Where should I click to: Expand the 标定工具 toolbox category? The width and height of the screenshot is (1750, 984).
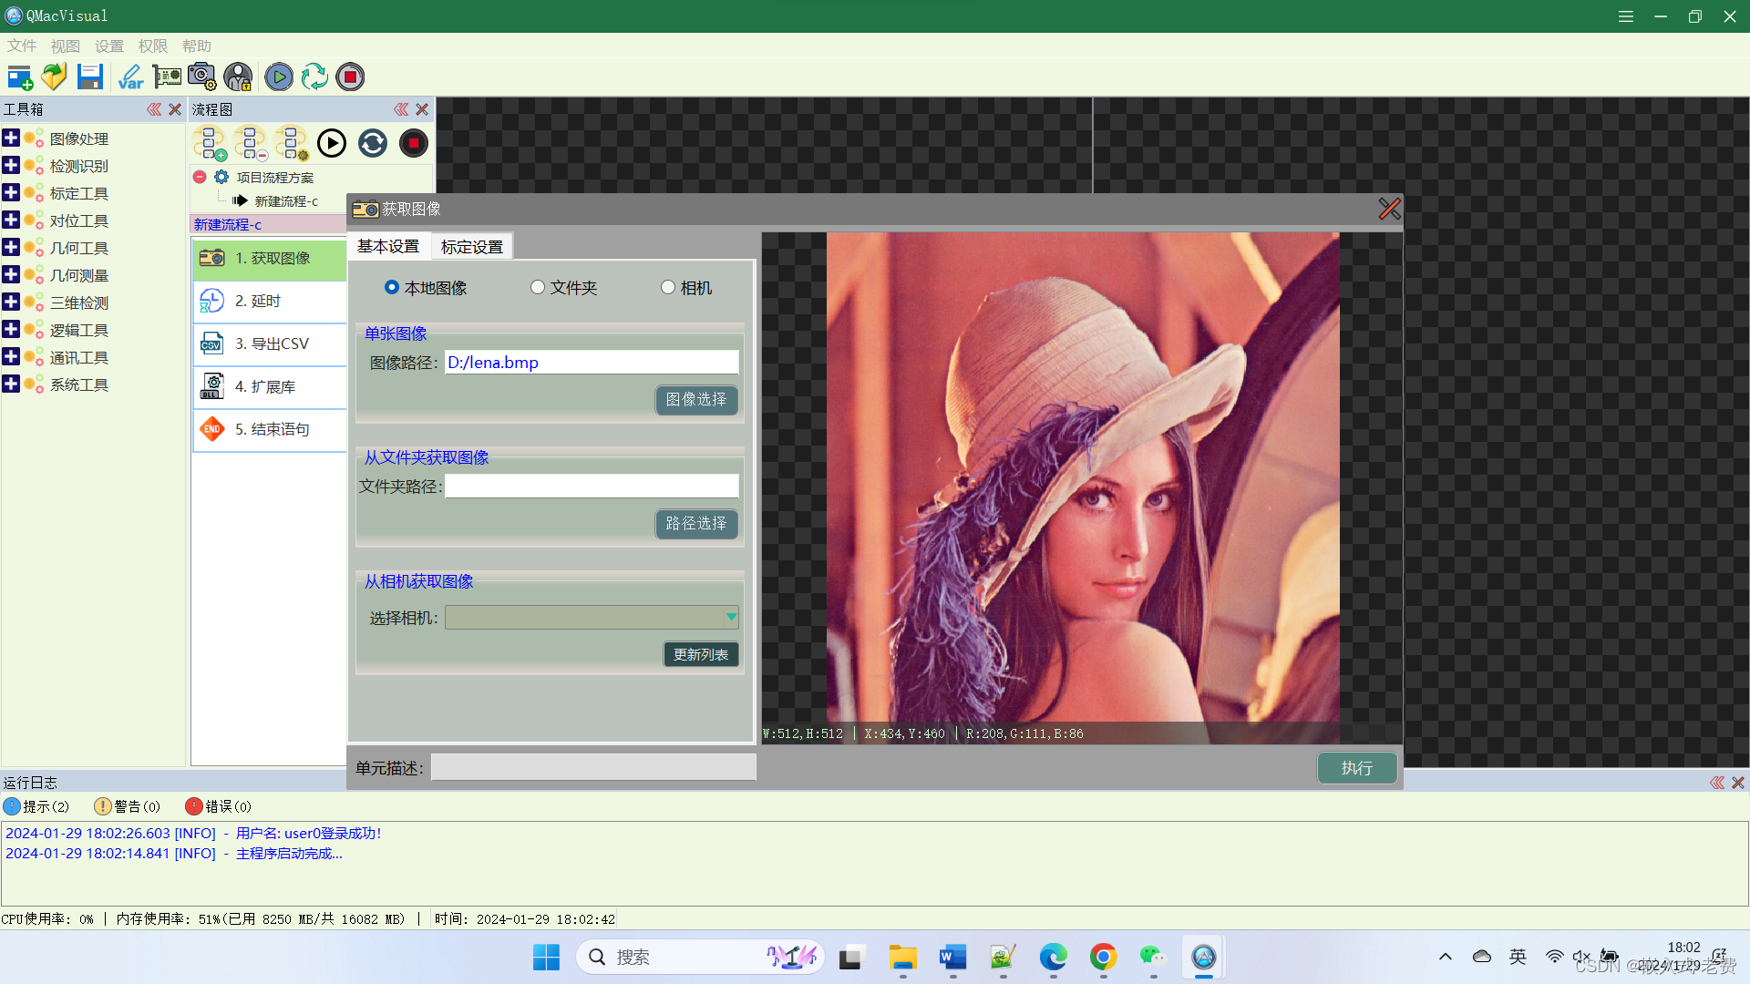[11, 193]
